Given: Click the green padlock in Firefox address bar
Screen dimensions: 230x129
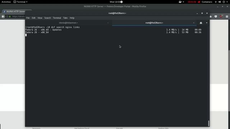Looking at the screenshot, I should (10, 16).
